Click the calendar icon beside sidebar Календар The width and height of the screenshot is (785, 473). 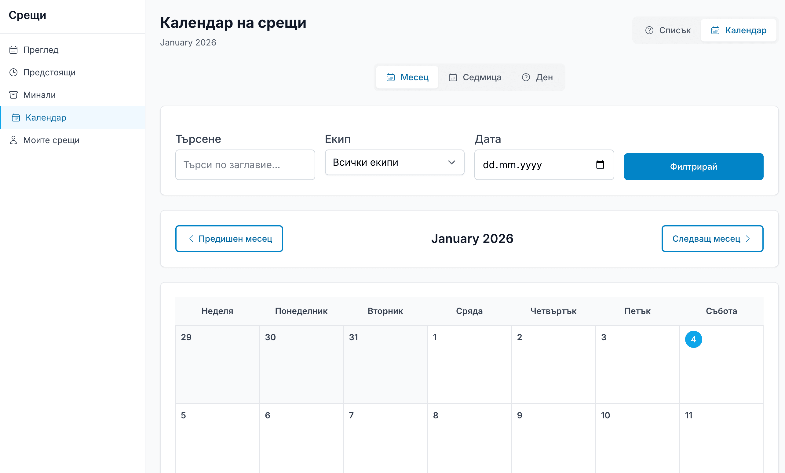click(x=16, y=117)
